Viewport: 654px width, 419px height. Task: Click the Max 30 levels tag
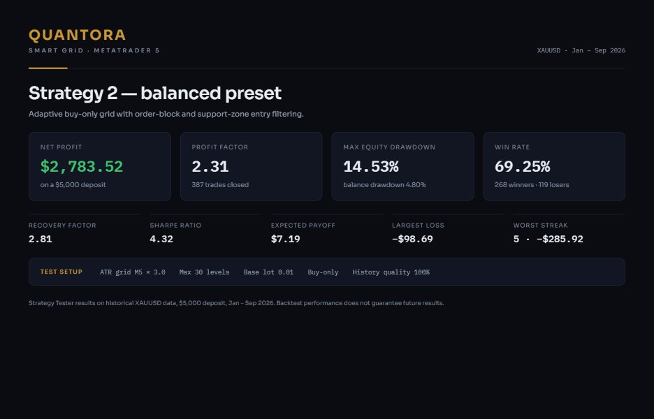click(204, 272)
